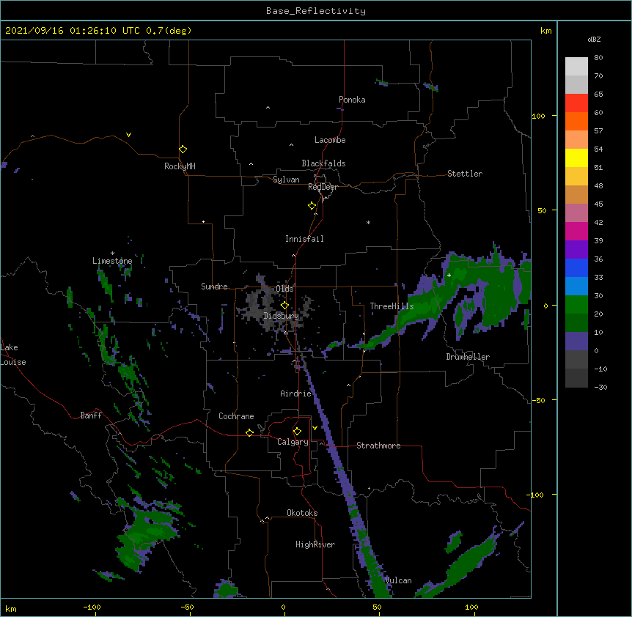Click the white asterisk marker east of Innisfail
This screenshot has width=632, height=617.
click(x=368, y=222)
